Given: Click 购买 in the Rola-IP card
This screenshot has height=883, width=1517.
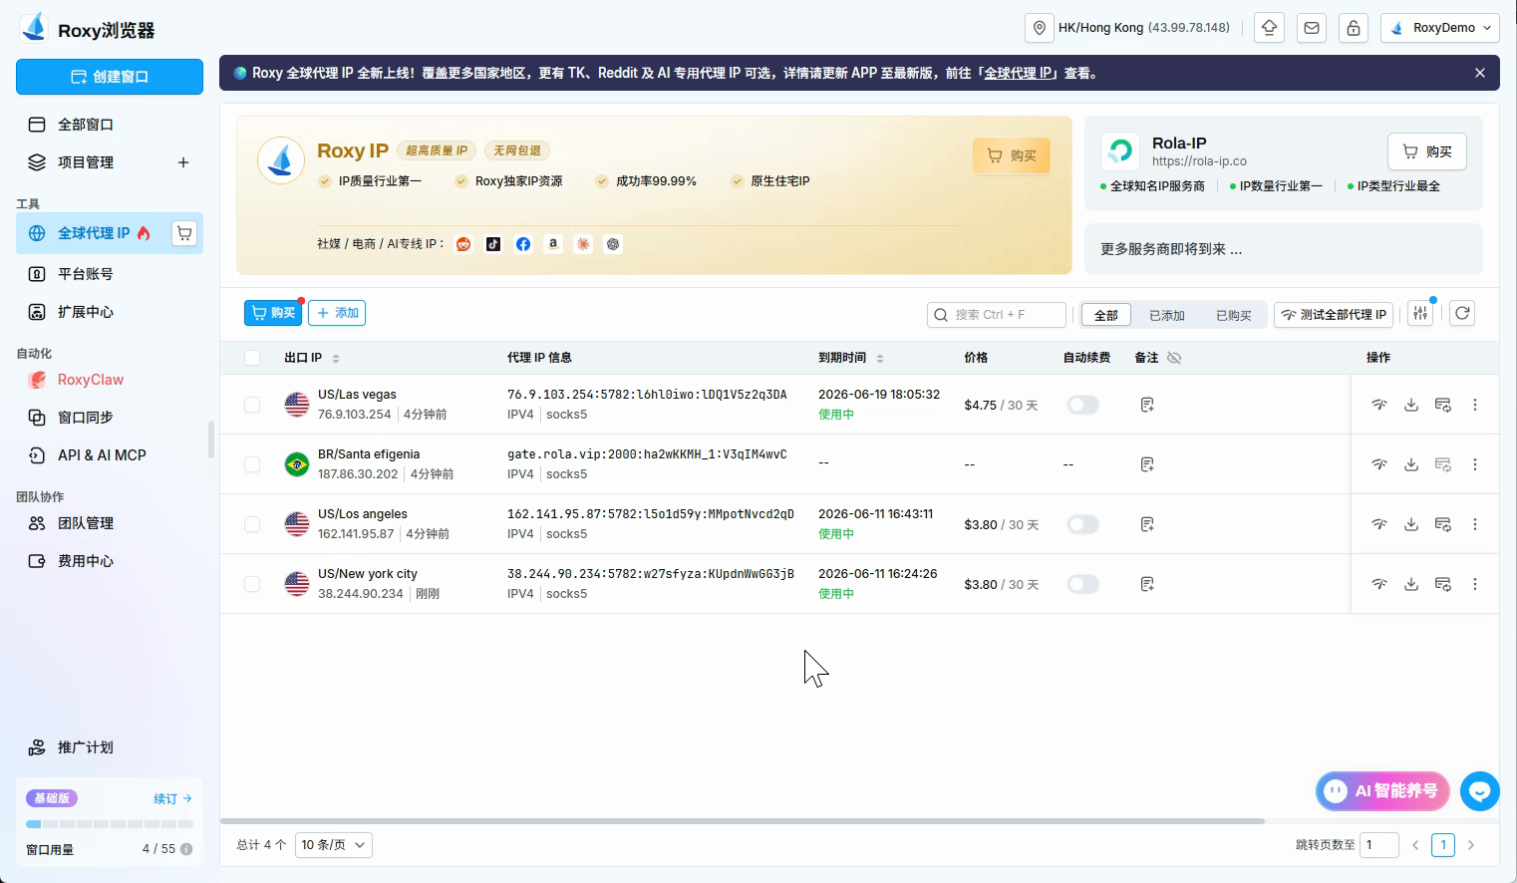Looking at the screenshot, I should pos(1427,151).
